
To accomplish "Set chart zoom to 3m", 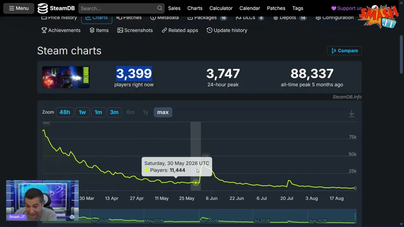I will click(x=114, y=112).
